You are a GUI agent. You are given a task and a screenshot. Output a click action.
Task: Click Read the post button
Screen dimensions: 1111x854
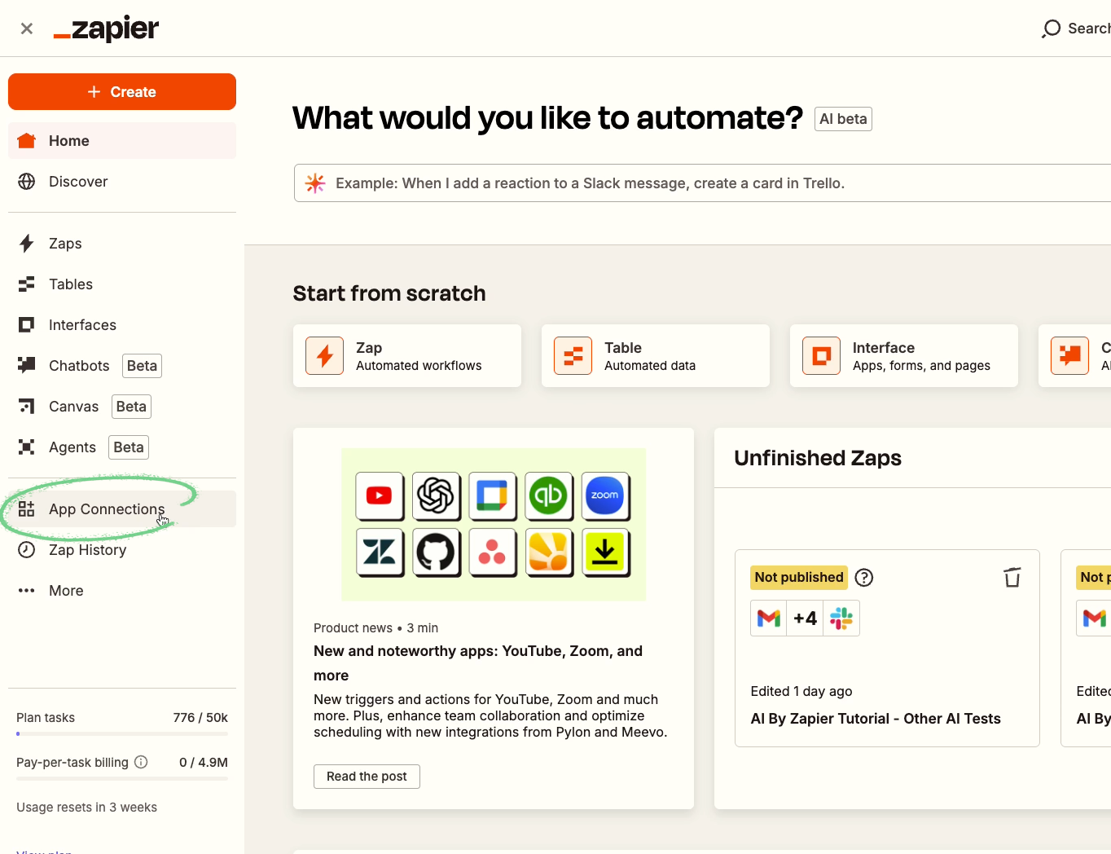pyautogui.click(x=367, y=777)
